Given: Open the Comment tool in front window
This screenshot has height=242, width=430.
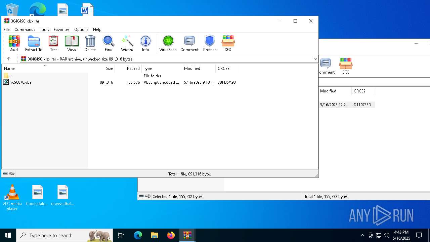Looking at the screenshot, I should (189, 43).
